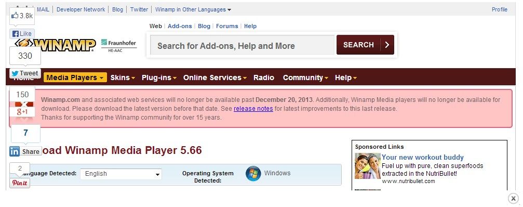Image resolution: width=523 pixels, height=207 pixels.
Task: Open the Plug-ins menu
Action: click(159, 77)
